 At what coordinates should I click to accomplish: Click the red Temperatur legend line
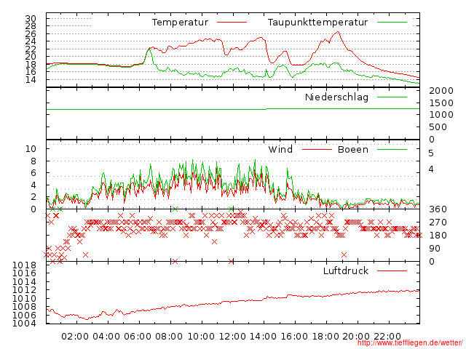pos(232,23)
